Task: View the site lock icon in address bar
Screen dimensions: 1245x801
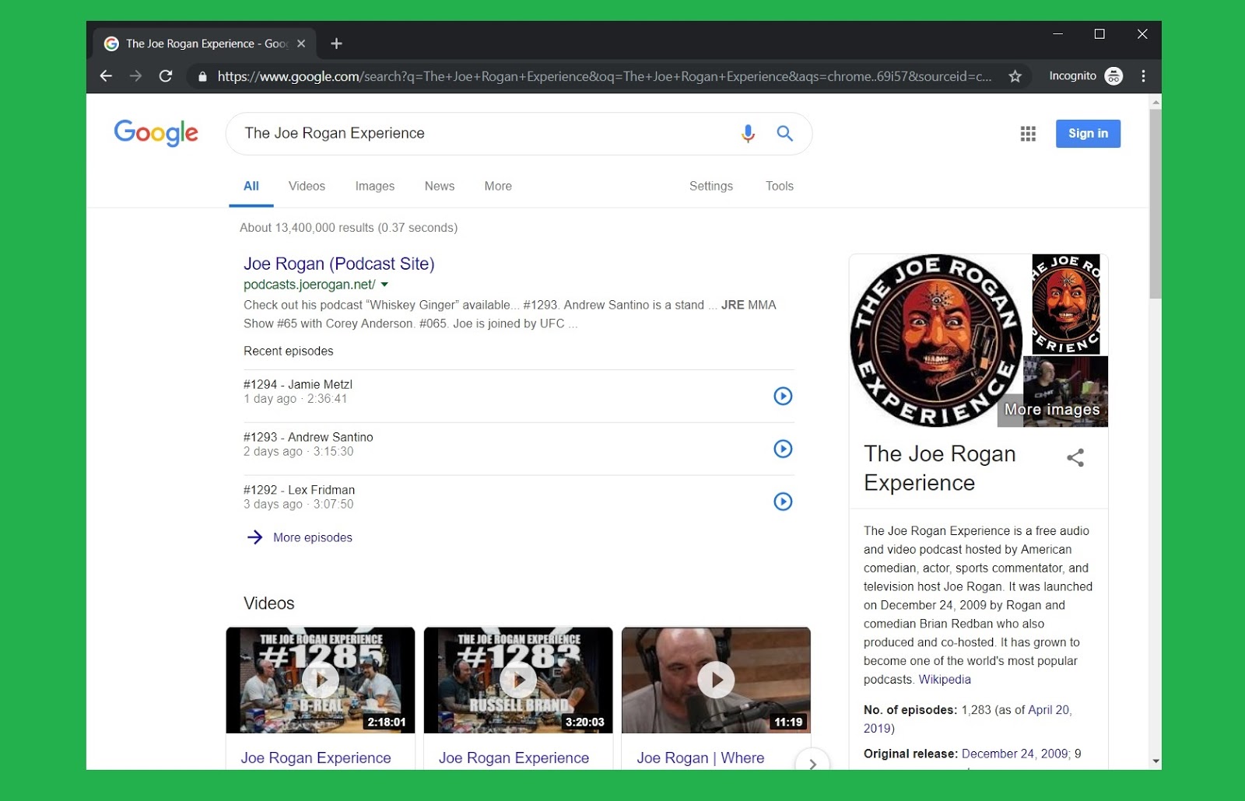Action: point(202,76)
